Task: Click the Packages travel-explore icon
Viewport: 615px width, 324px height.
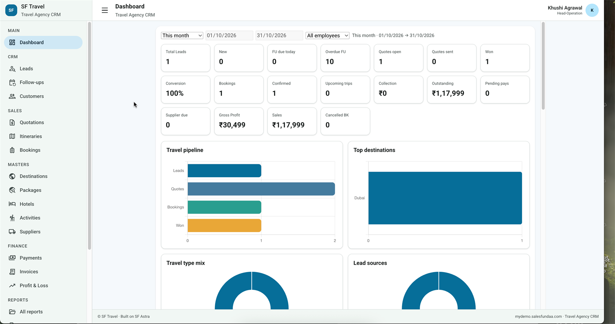Action: coord(12,190)
